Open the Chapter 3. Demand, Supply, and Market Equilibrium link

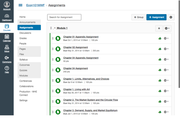pyautogui.click(x=90, y=110)
